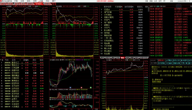Select the 全部 alert filter
The width and height of the screenshot is (192, 110).
(151, 6)
